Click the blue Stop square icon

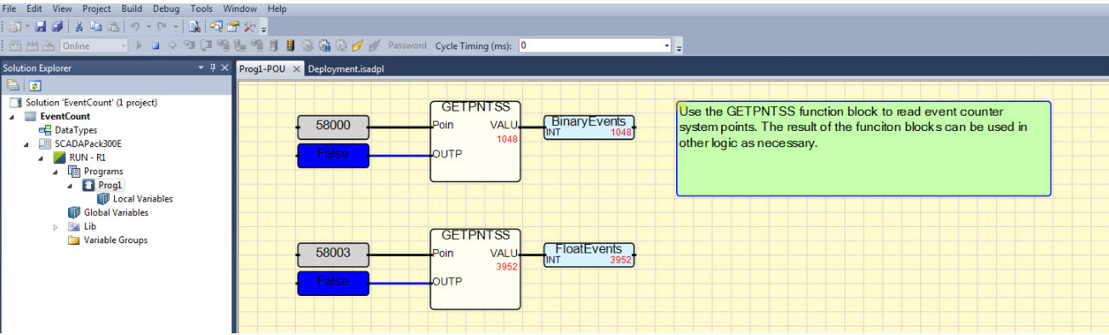tap(156, 46)
